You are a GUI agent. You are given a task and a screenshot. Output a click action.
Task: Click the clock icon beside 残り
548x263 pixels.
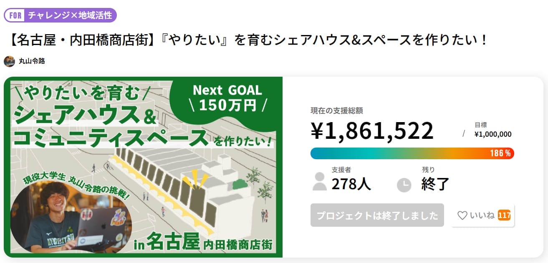(404, 185)
